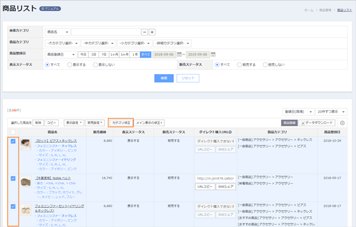Click the Noble ベルト product thumbnail
356x227 pixels.
26,181
